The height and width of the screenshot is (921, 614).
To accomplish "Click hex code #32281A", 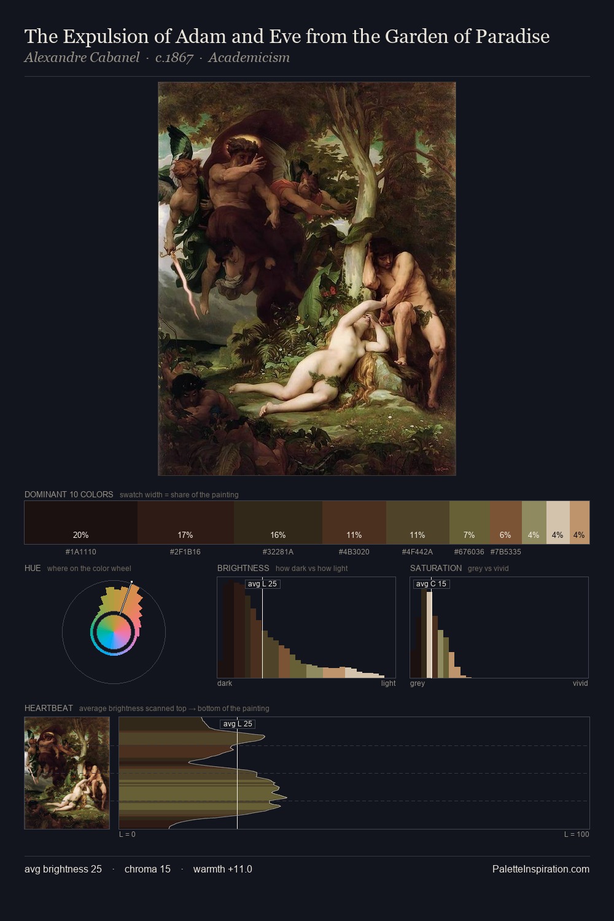I will (278, 552).
